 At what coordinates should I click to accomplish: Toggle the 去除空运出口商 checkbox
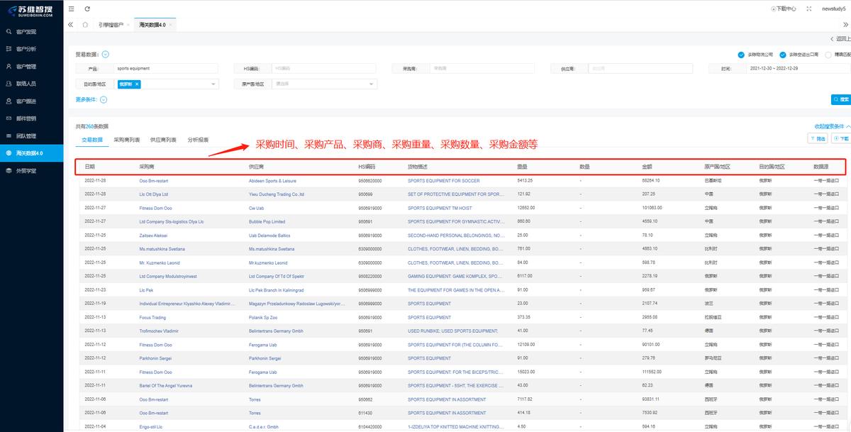[783, 54]
